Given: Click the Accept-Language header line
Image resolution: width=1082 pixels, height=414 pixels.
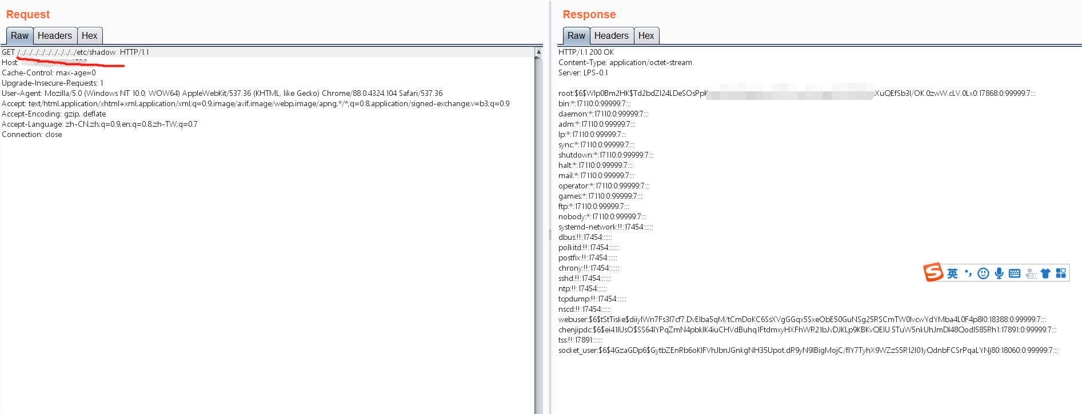Looking at the screenshot, I should point(99,124).
